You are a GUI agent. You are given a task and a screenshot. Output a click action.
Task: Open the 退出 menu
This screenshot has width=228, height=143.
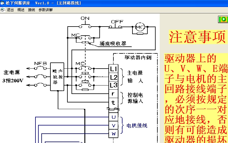pos(10,10)
